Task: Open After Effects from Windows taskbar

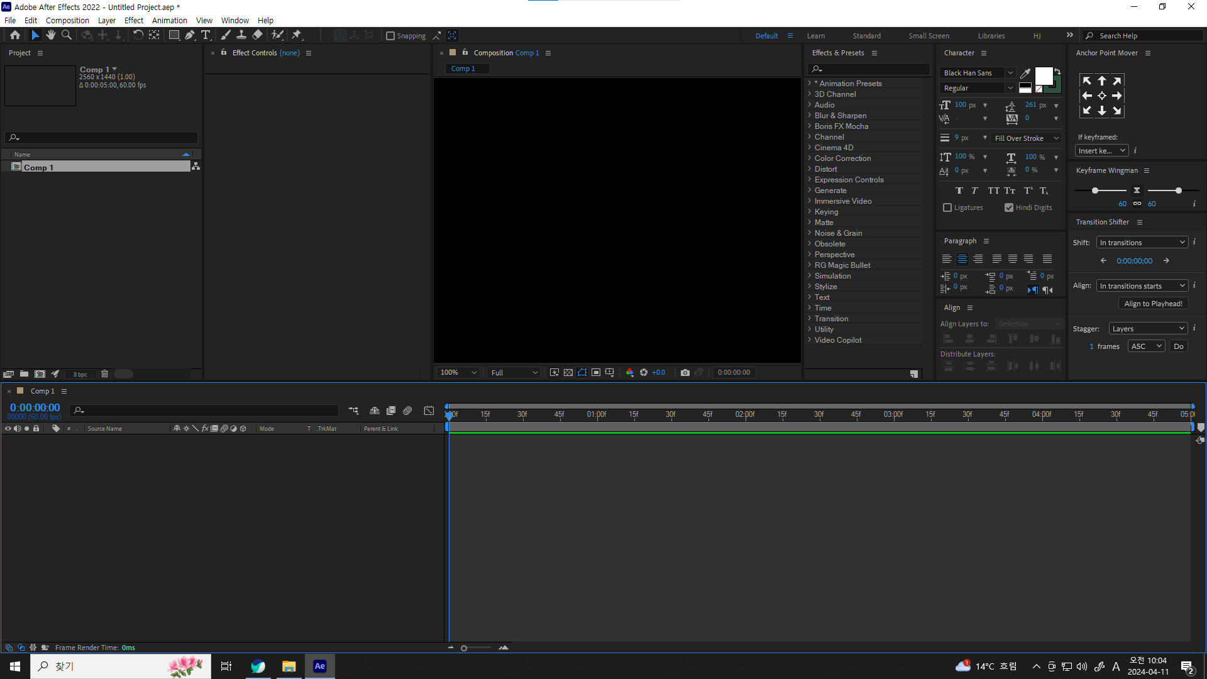Action: coord(320,666)
